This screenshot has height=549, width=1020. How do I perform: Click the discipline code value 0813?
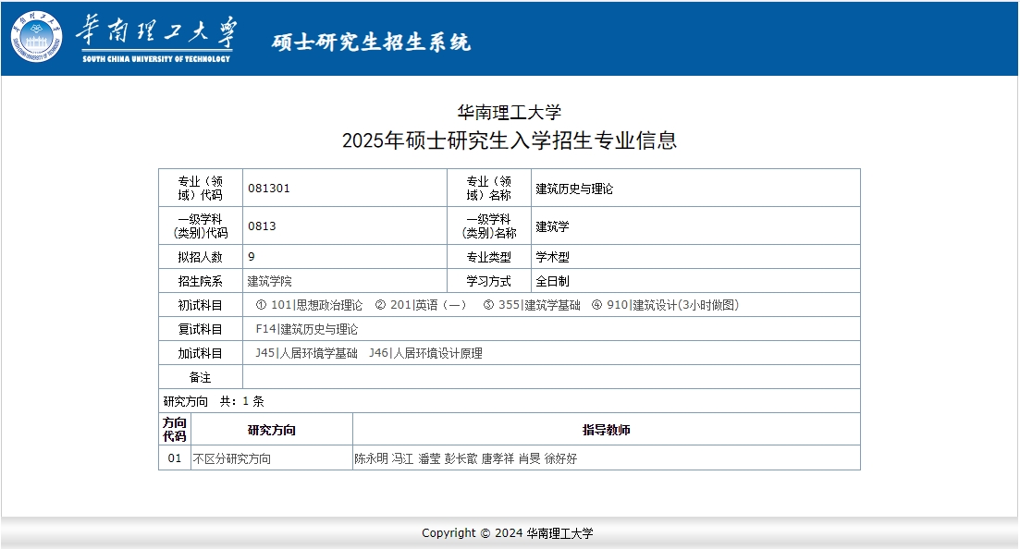pyautogui.click(x=262, y=226)
